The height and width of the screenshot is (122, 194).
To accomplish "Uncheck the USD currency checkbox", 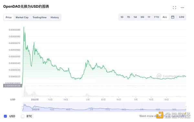I will (x=5, y=116).
